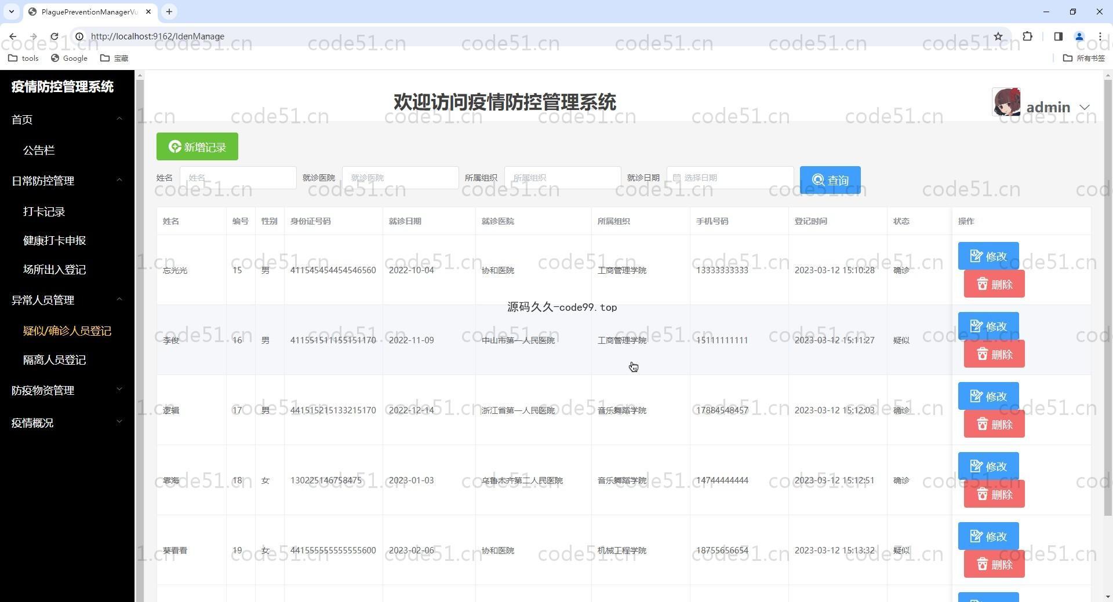Click the admin avatar image
Image resolution: width=1113 pixels, height=602 pixels.
coord(1006,102)
